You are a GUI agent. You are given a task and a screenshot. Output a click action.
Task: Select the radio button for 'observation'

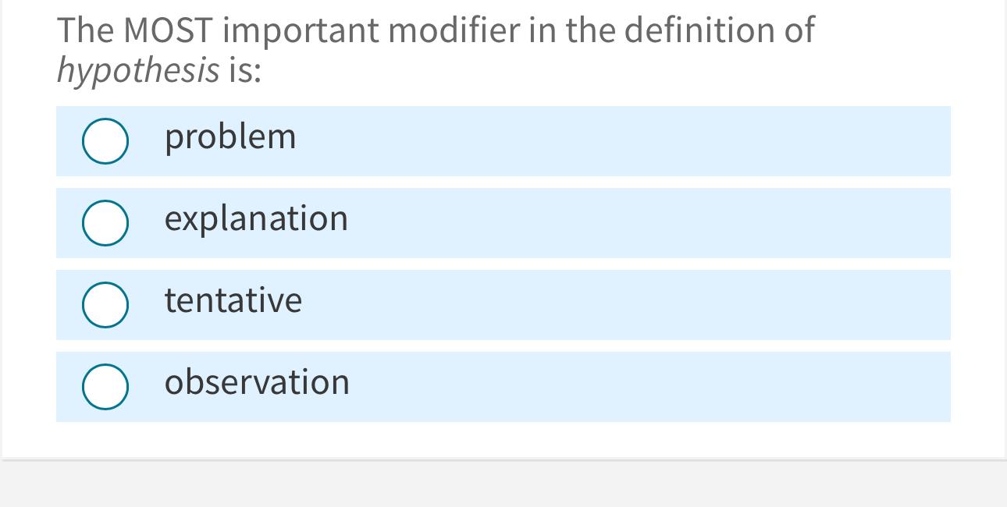click(105, 387)
